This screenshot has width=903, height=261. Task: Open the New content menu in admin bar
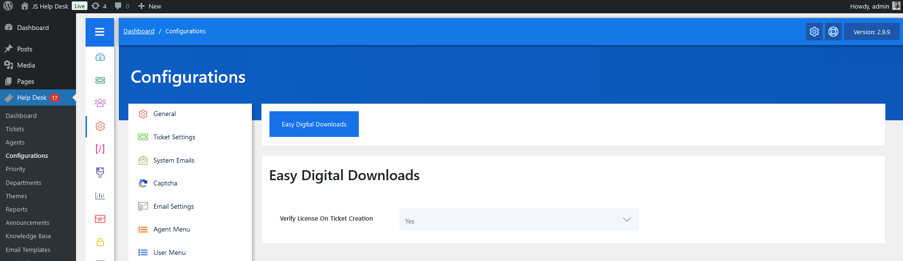tap(150, 6)
